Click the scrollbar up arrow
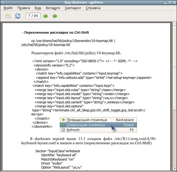The image size is (177, 172). [x=175, y=24]
